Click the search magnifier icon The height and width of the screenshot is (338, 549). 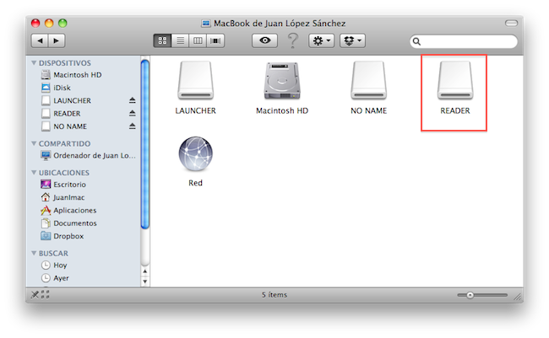(416, 41)
